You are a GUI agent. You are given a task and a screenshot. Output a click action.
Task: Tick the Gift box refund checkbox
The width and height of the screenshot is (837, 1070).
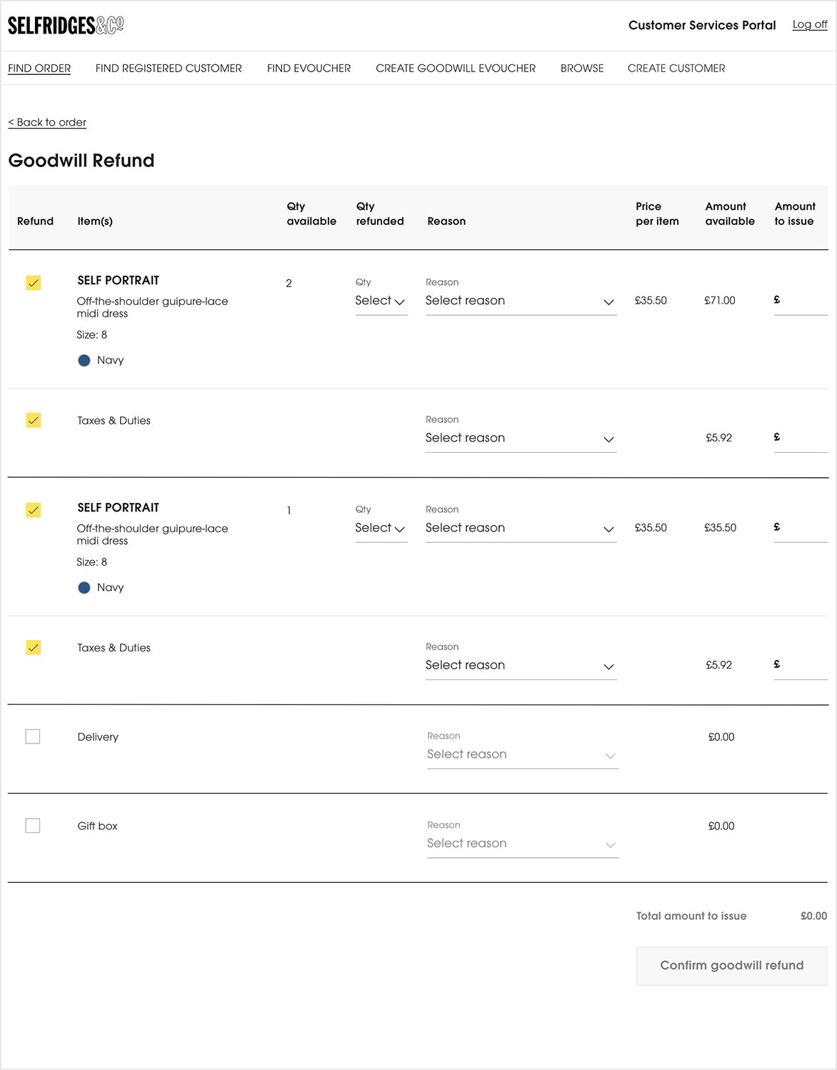[x=33, y=826]
